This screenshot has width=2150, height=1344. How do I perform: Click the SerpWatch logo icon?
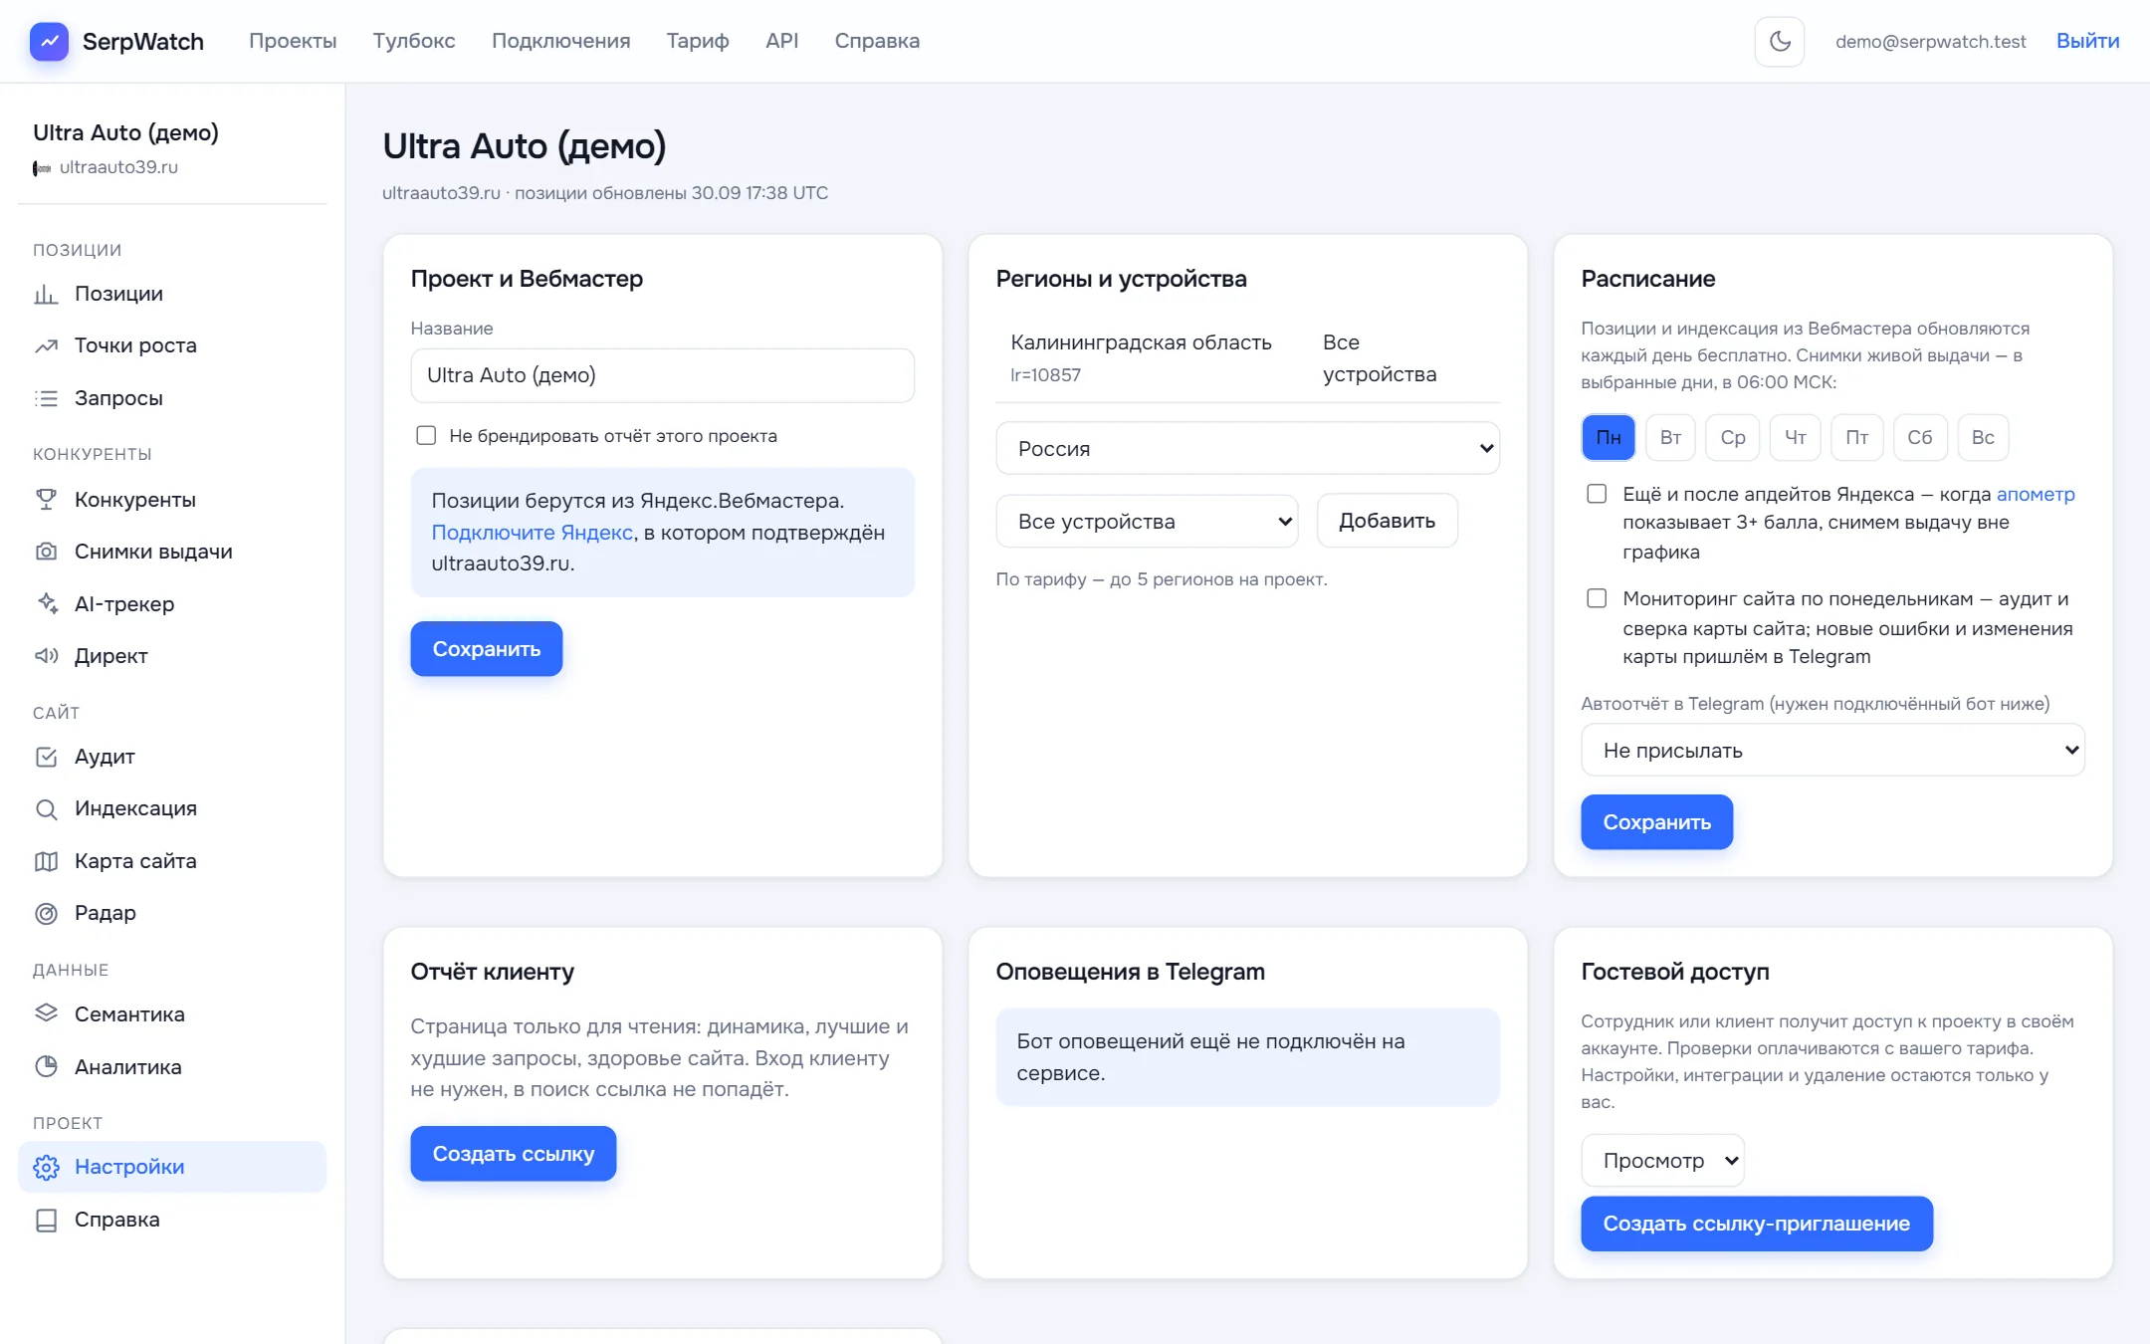click(x=49, y=41)
